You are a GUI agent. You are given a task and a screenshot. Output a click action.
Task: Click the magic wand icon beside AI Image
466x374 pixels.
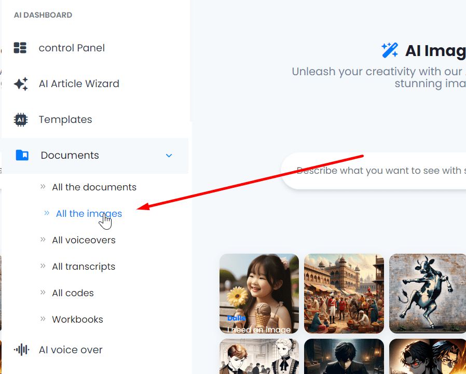[x=390, y=50]
